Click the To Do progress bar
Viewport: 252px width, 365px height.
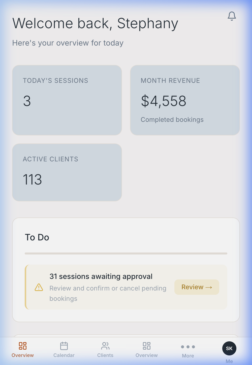(x=126, y=253)
